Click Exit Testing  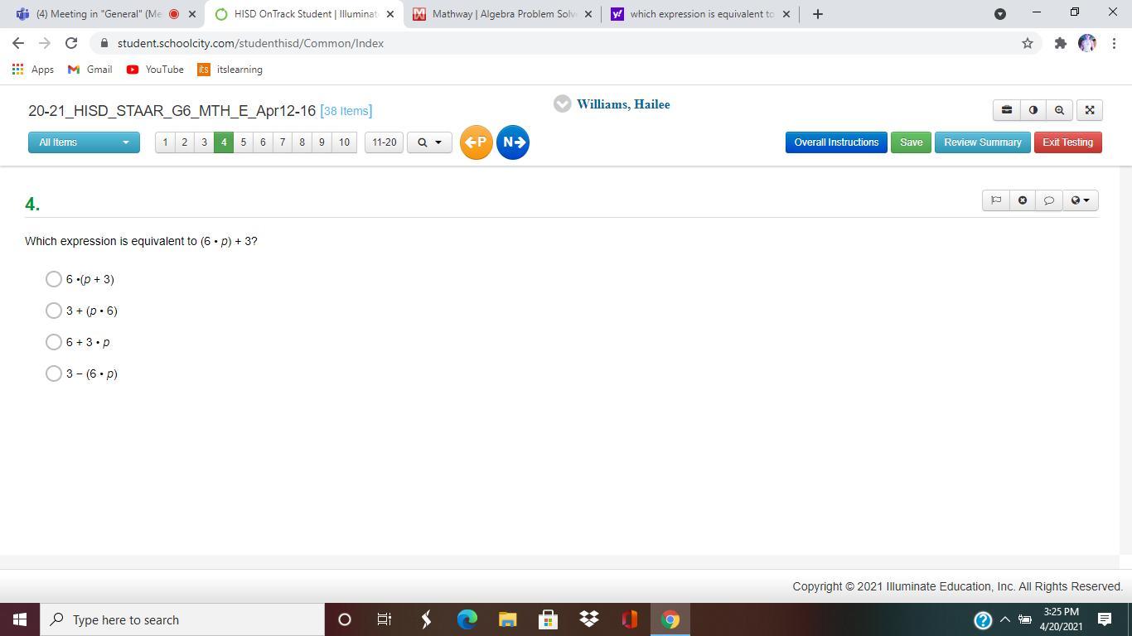(x=1067, y=142)
